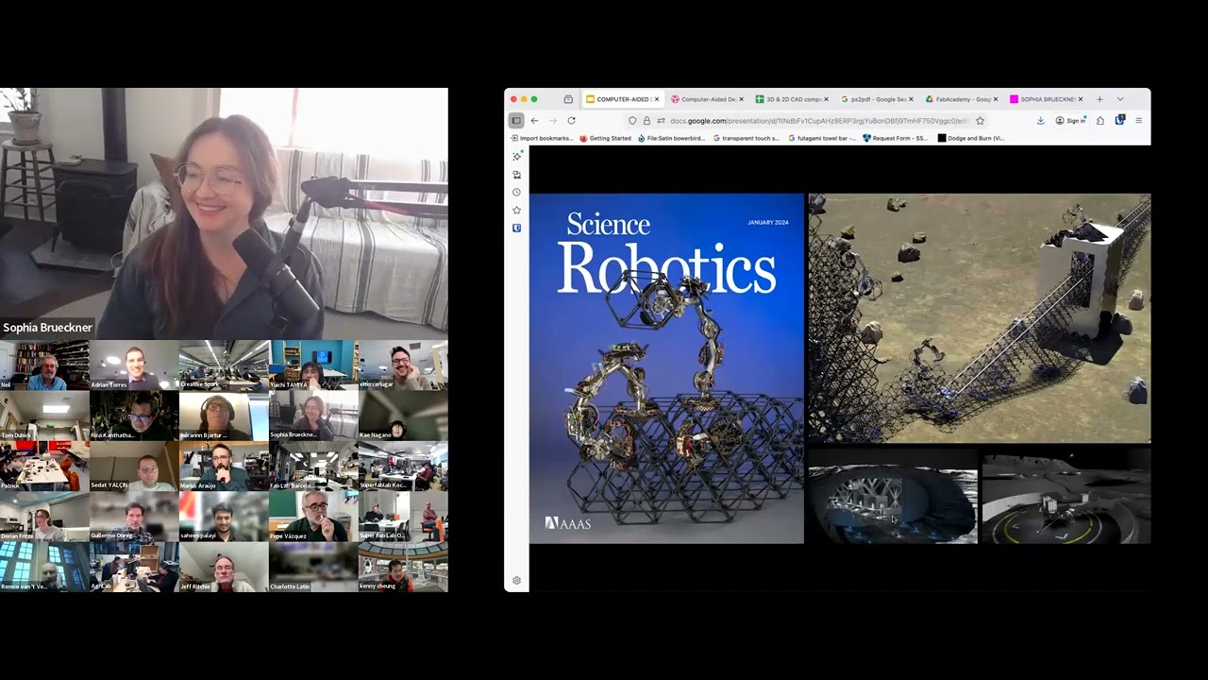
Task: Click the docs.google.com address bar
Action: point(818,121)
